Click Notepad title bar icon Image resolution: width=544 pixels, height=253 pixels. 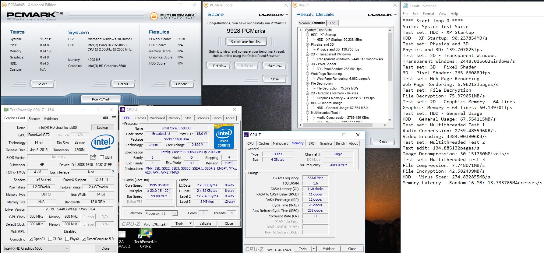pos(405,6)
